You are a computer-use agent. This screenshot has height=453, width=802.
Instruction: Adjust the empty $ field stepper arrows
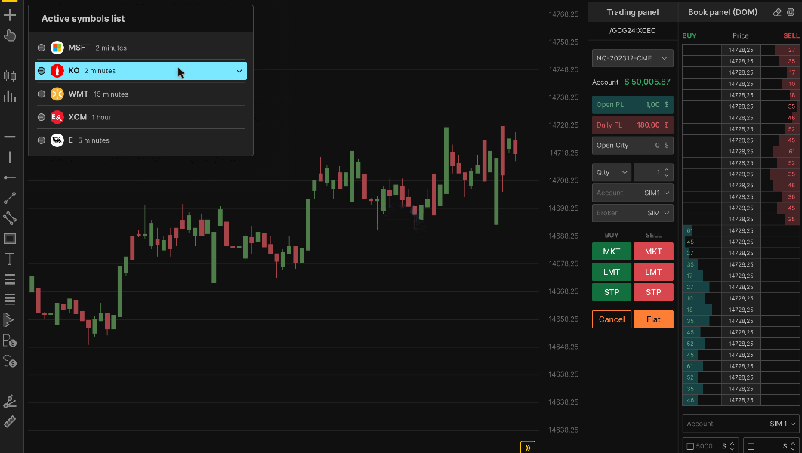click(x=793, y=446)
